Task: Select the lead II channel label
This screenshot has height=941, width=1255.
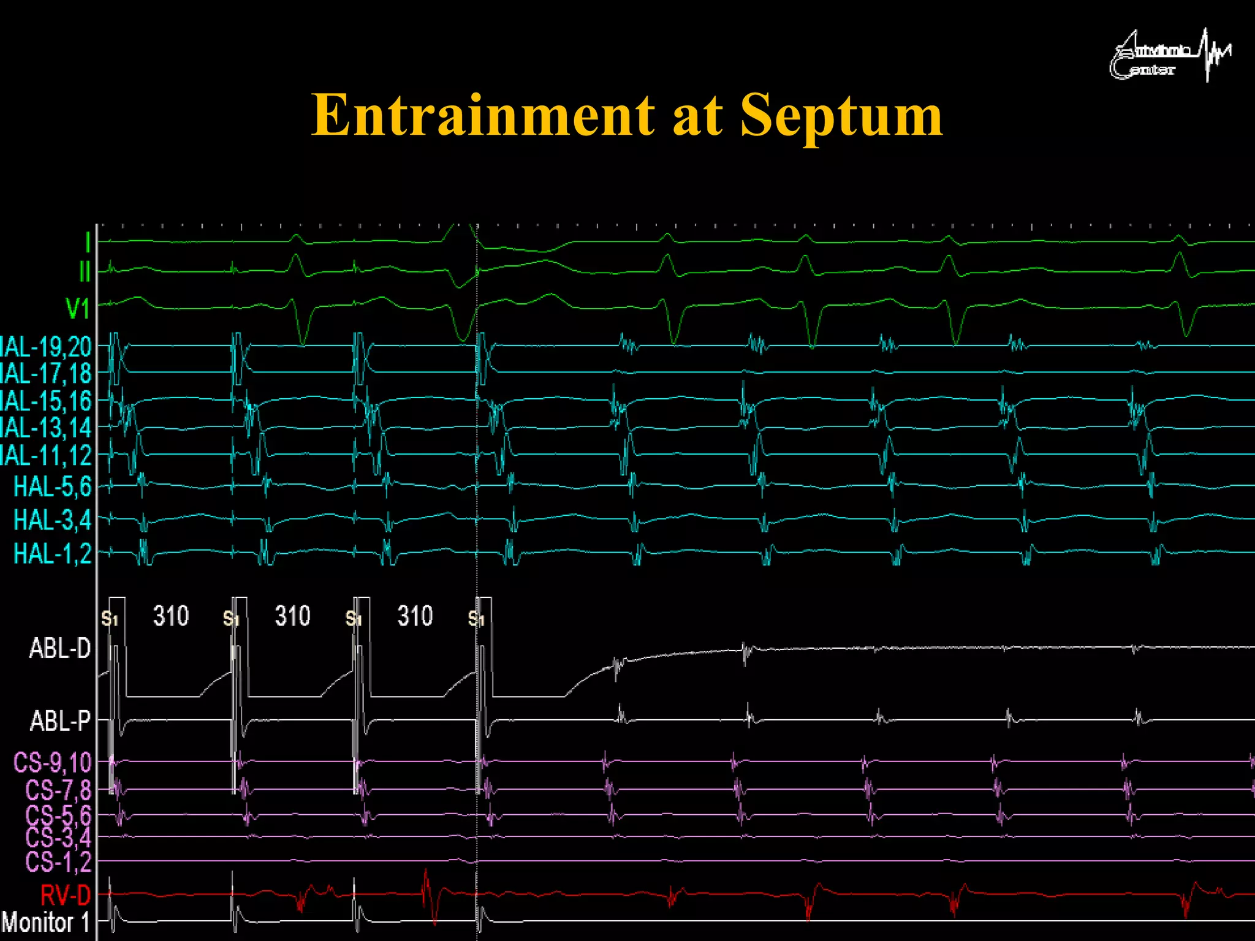Action: (x=85, y=271)
